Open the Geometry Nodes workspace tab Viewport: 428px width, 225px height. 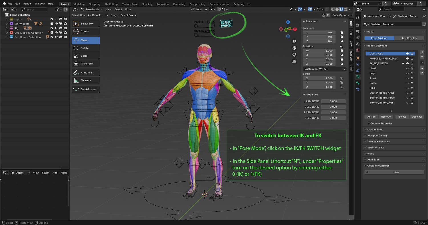coord(219,4)
